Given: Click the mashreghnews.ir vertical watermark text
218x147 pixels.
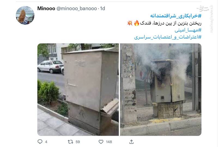Looking at the screenshot, I should point(211,19).
